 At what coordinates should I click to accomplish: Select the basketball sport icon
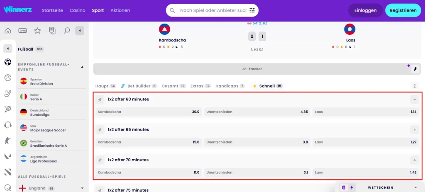tap(8, 78)
